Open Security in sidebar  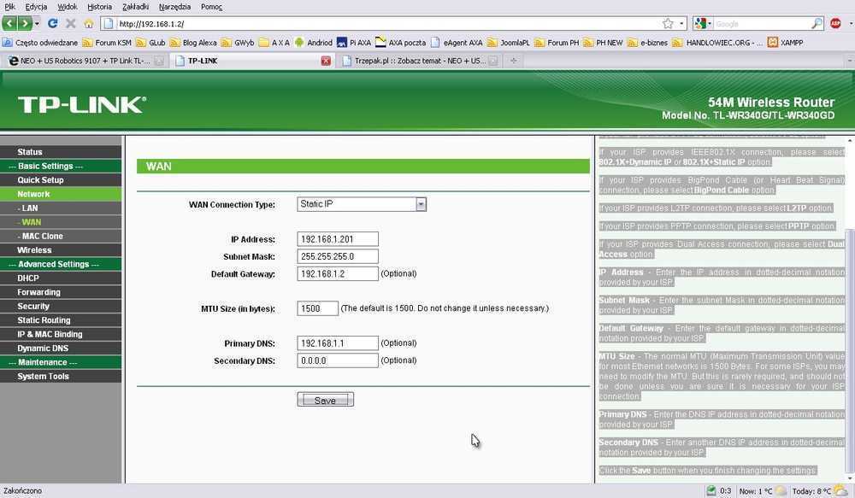(x=61, y=306)
